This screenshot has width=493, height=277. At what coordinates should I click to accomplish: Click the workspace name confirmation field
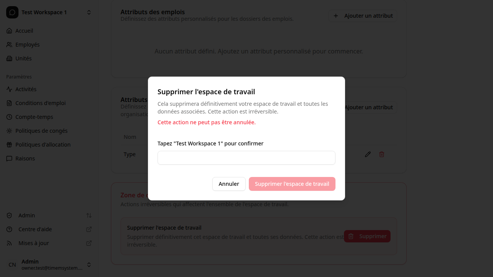(246, 158)
